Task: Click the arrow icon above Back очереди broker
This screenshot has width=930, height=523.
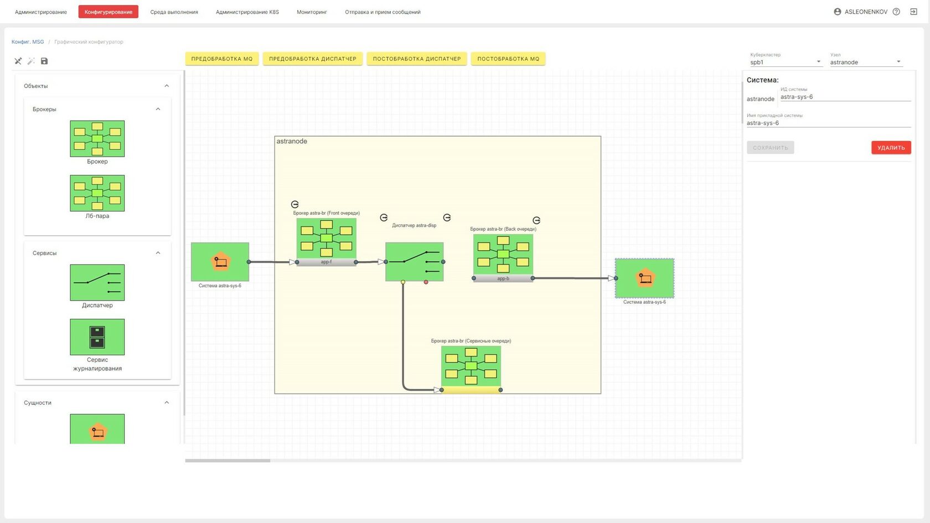Action: [x=536, y=220]
